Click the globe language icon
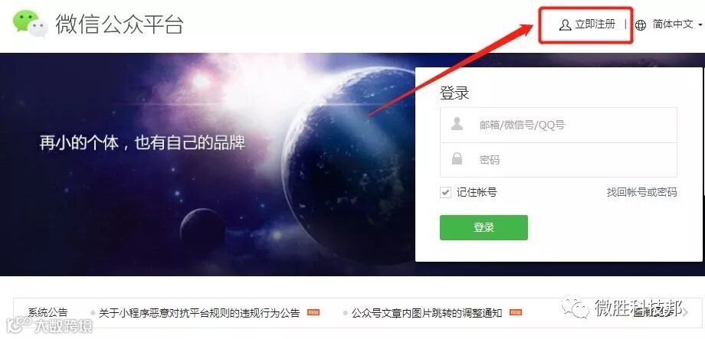The width and height of the screenshot is (705, 339). 641,24
